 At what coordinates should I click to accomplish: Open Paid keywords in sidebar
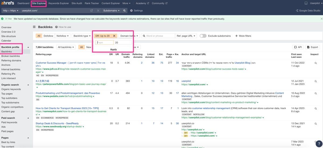[9, 123]
